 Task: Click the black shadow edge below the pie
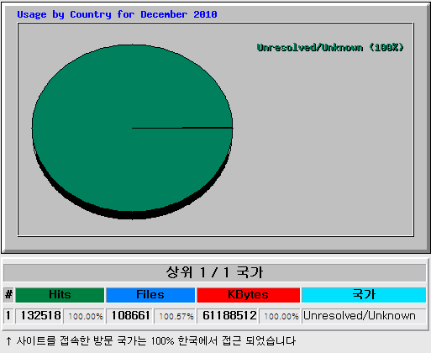click(132, 215)
